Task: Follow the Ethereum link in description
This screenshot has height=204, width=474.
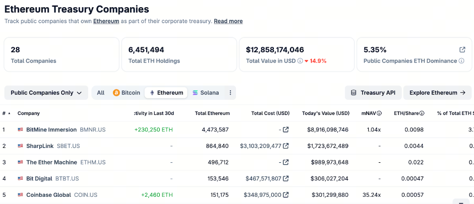Action: pos(106,21)
